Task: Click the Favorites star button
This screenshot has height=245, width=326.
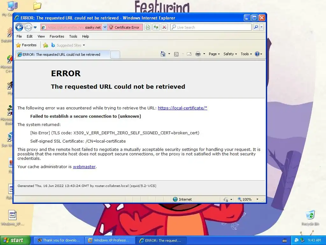Action: pyautogui.click(x=26, y=45)
